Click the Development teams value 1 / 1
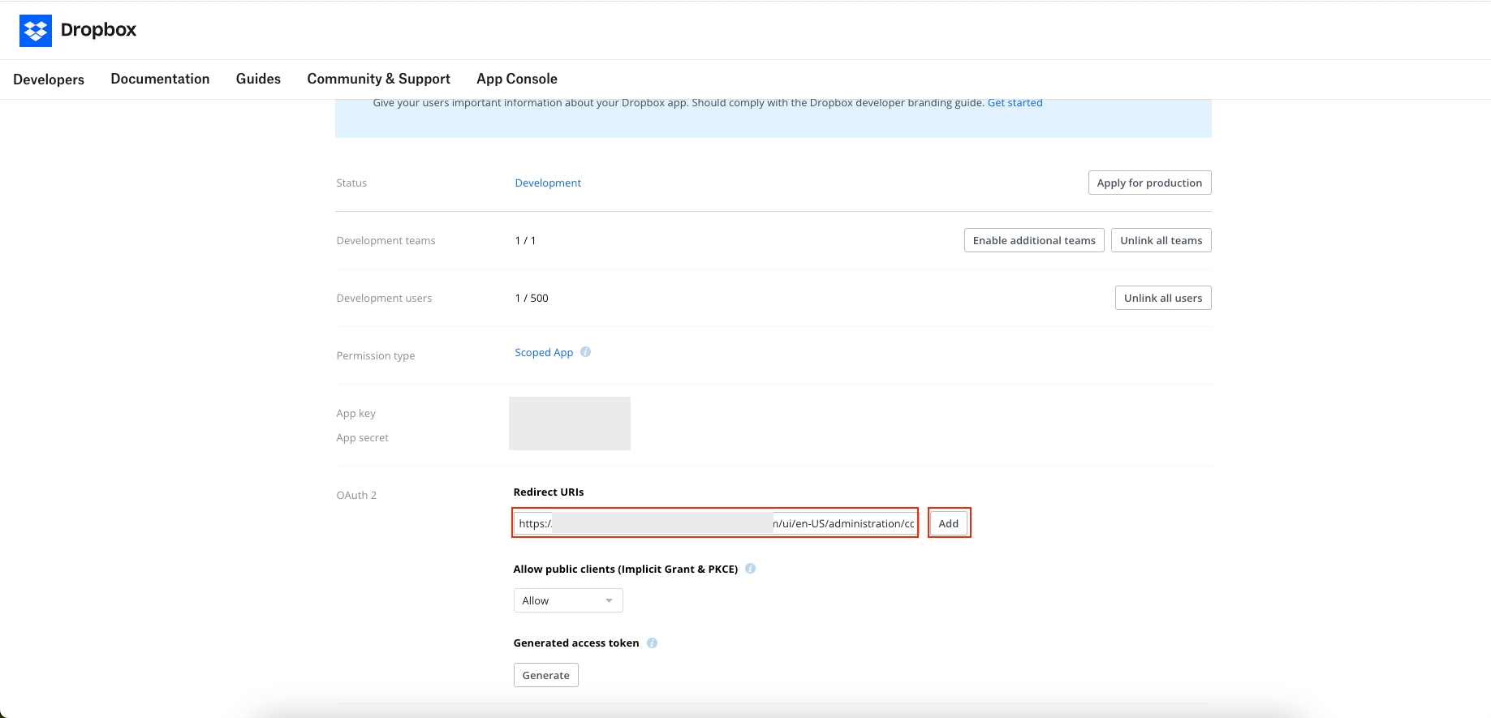The width and height of the screenshot is (1491, 718). pyautogui.click(x=525, y=240)
